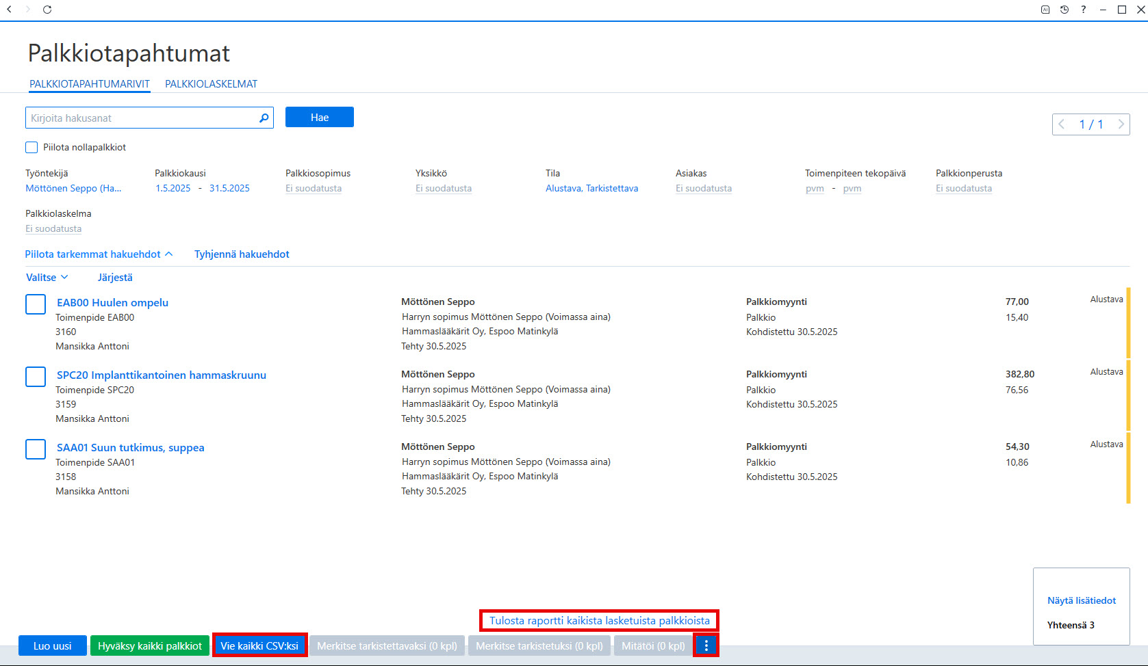Open the Tila filter Alustava, Tarkistettava
1148x666 pixels.
(591, 188)
